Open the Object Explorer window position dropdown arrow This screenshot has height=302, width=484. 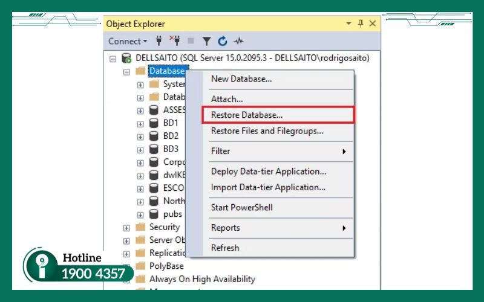pyautogui.click(x=348, y=24)
